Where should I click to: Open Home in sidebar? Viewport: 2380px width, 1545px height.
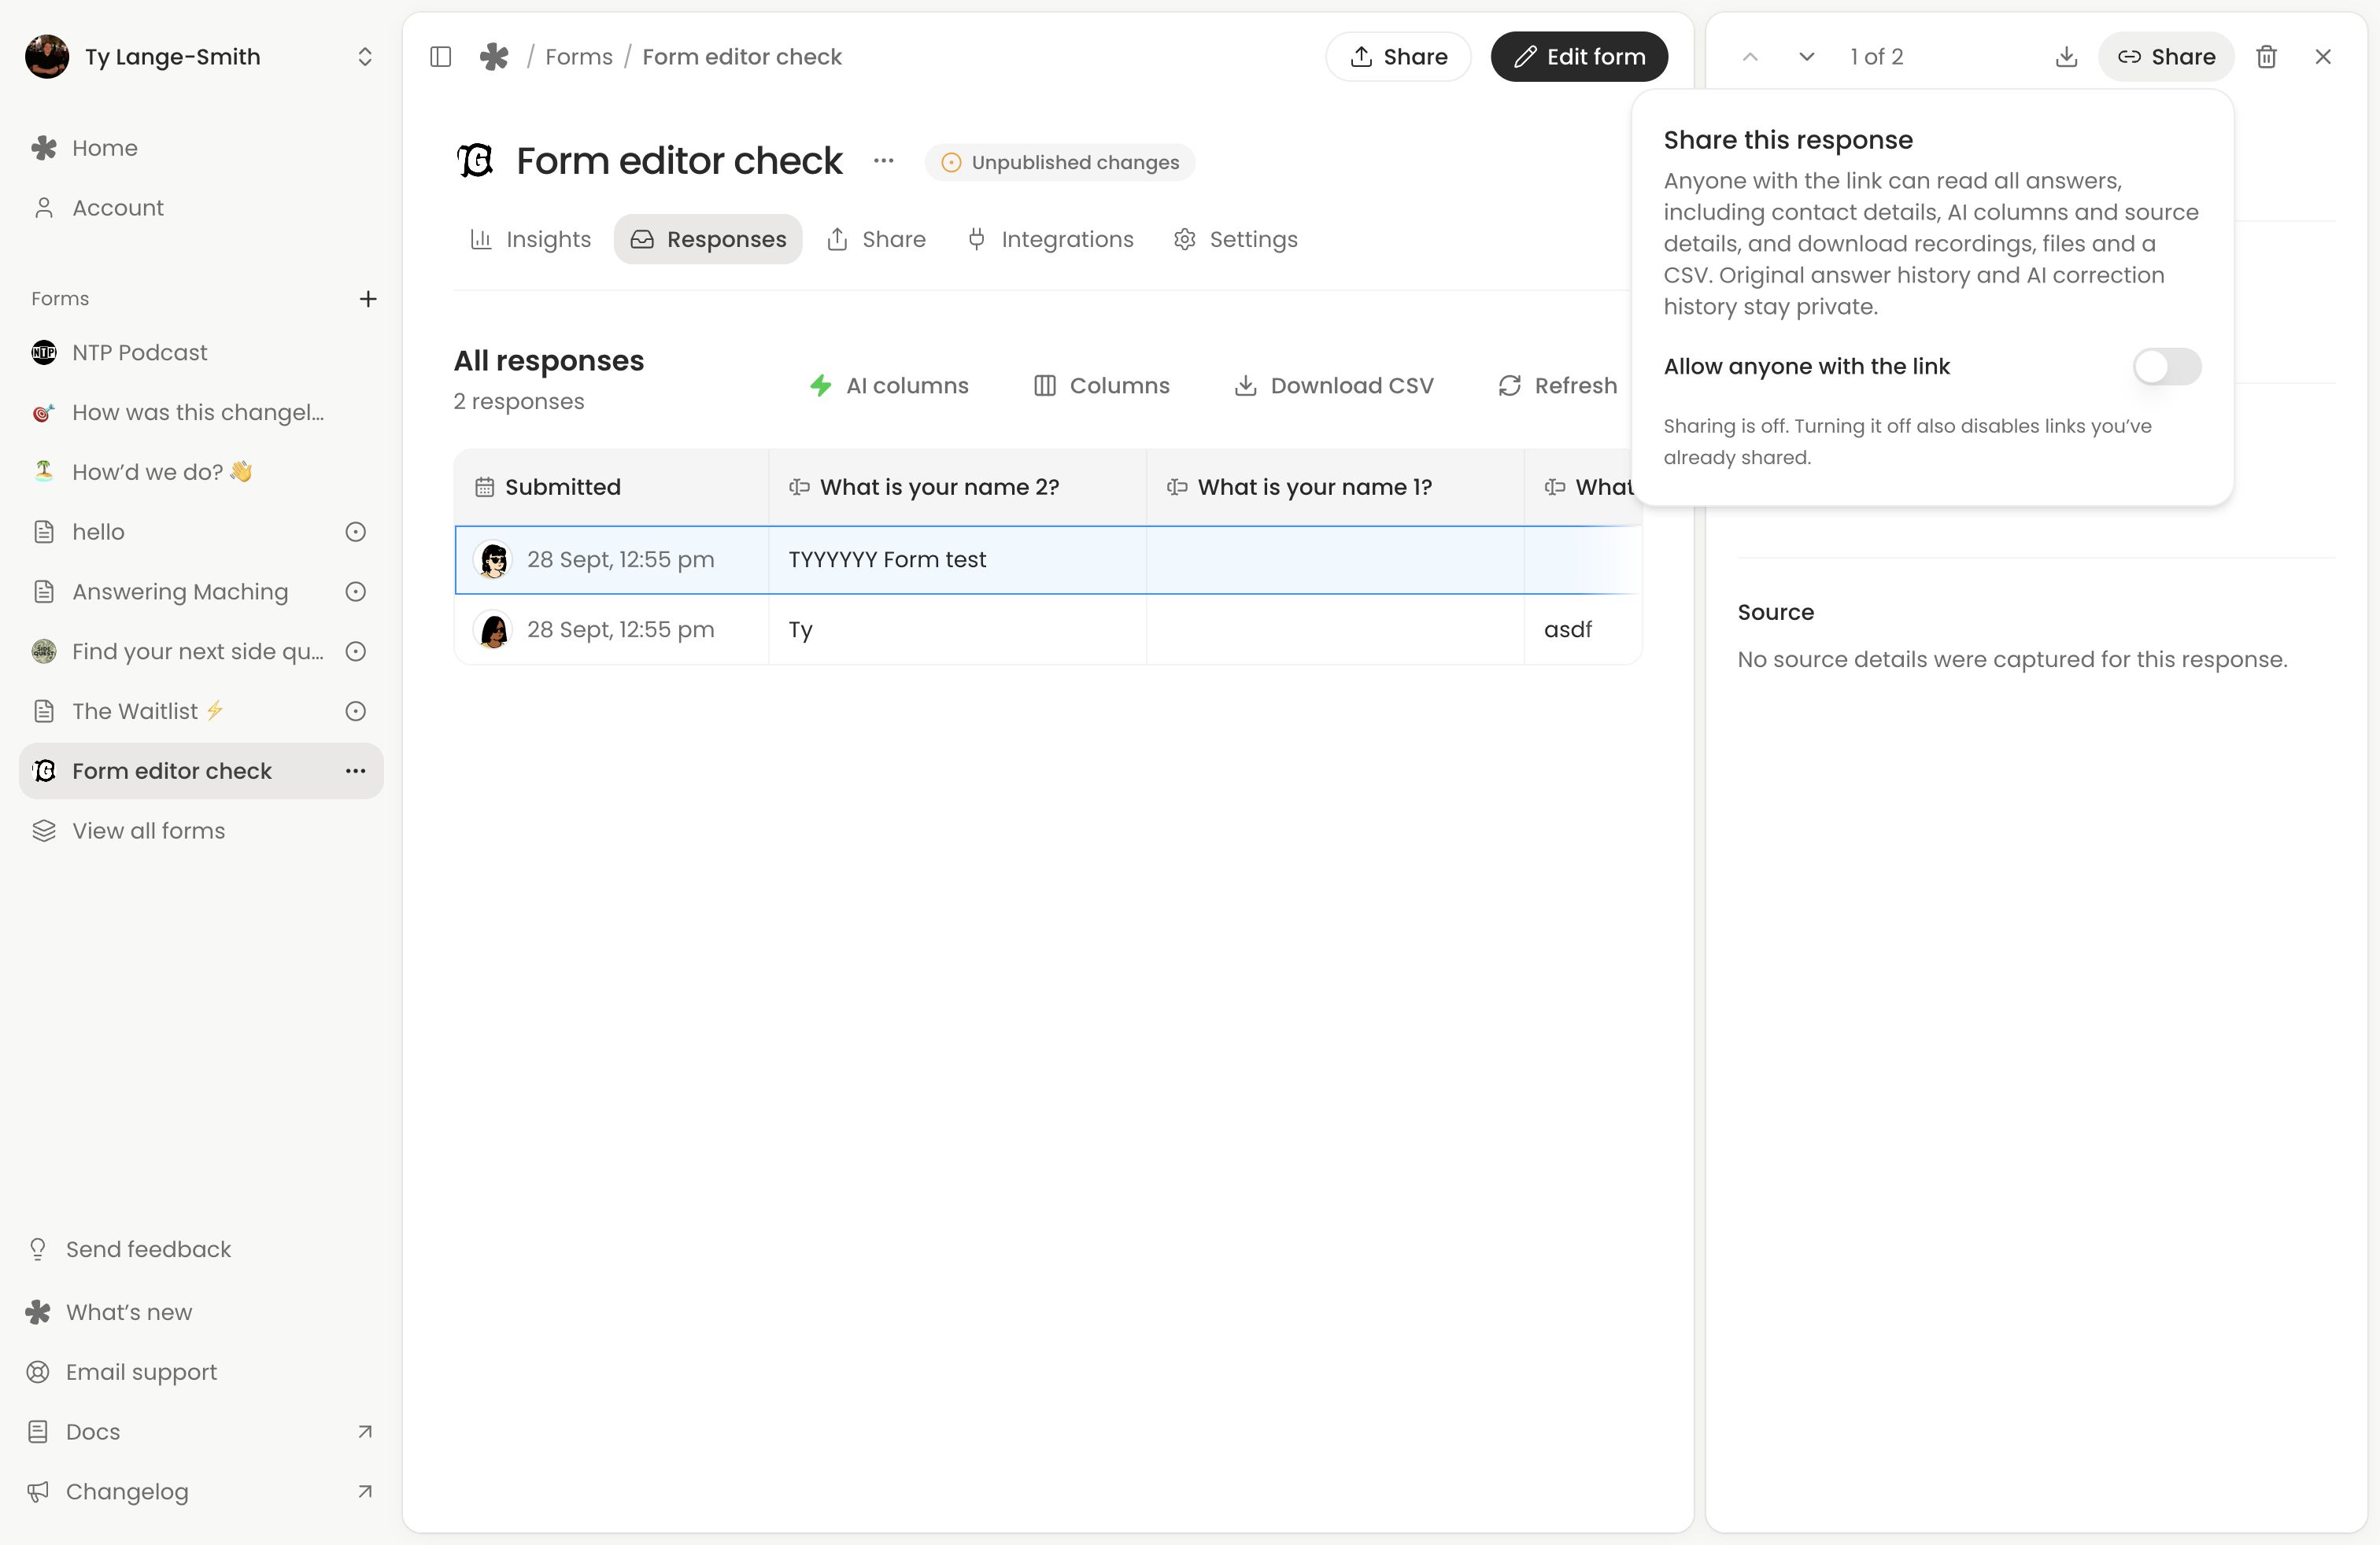click(x=200, y=148)
